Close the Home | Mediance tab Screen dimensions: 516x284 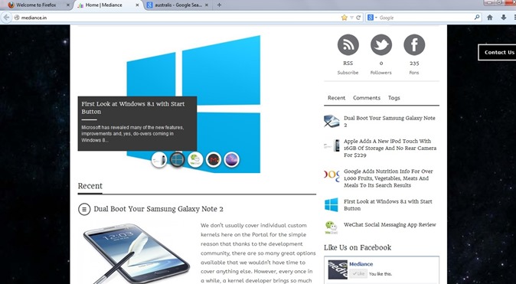pos(138,5)
